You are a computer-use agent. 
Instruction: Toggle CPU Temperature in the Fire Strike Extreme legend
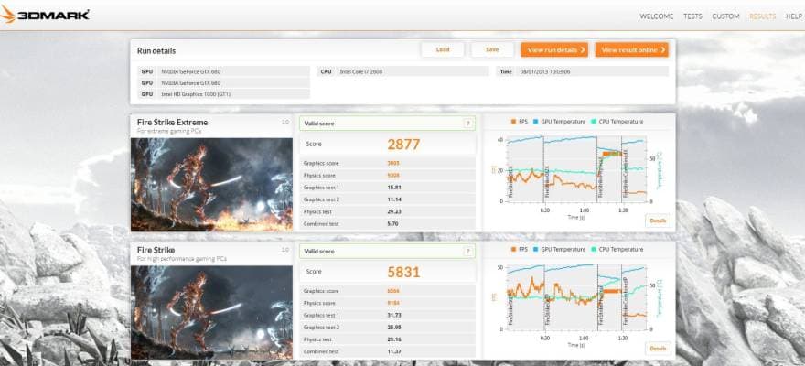[617, 122]
